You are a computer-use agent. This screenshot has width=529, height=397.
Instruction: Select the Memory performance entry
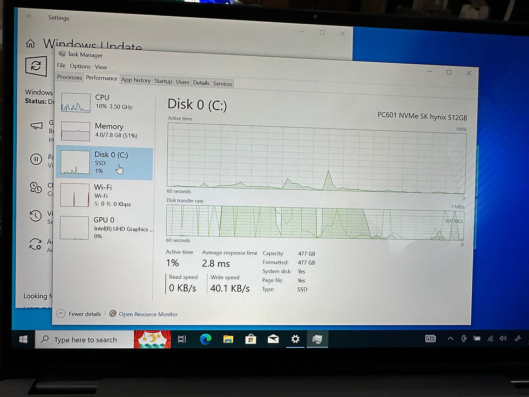105,131
